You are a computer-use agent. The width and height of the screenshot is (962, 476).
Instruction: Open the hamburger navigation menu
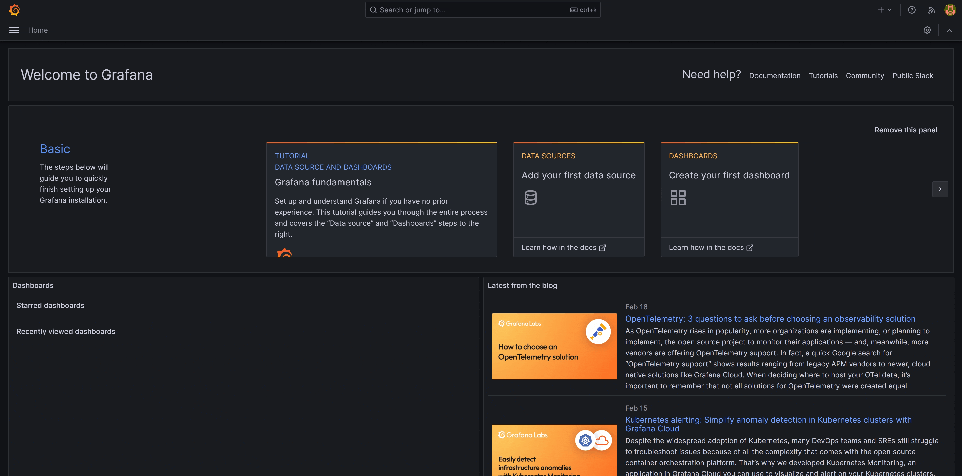(14, 30)
